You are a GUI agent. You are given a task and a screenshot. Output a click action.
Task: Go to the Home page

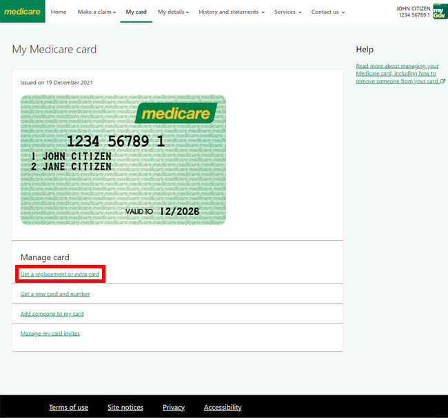point(59,12)
